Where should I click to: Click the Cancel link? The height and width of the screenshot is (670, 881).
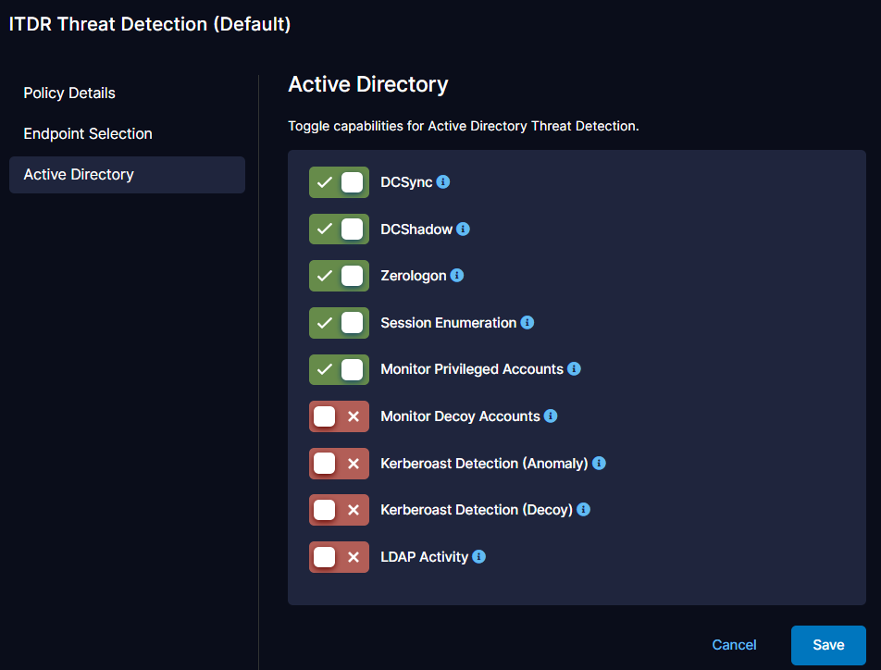734,645
